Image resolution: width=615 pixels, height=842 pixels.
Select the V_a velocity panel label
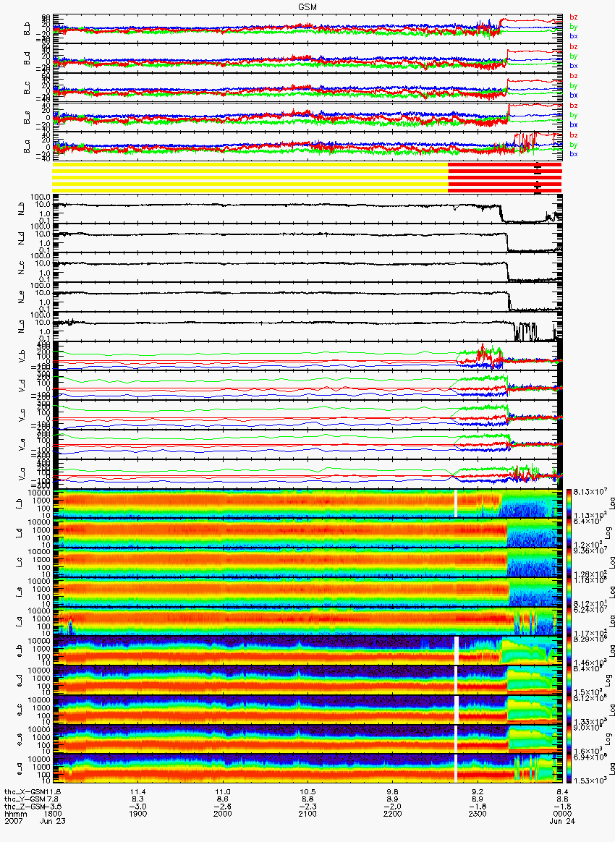[x=22, y=474]
